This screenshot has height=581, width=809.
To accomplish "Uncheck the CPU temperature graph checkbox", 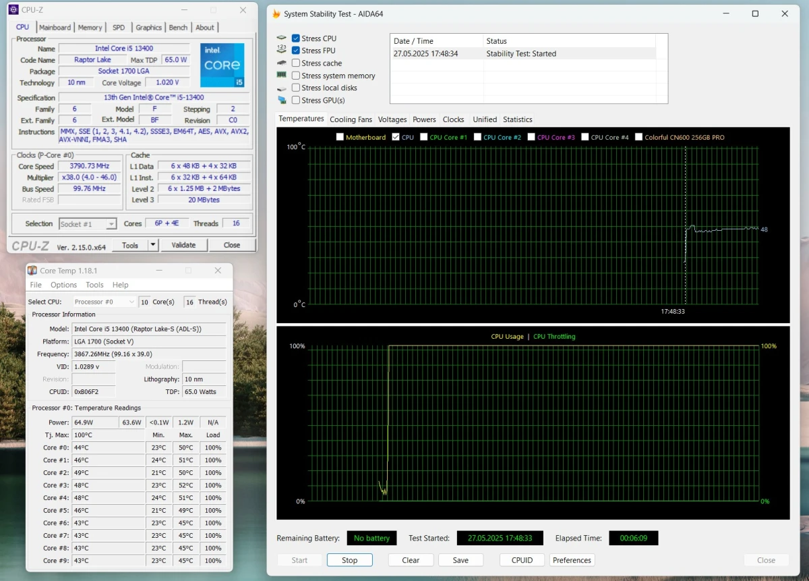I will click(x=396, y=137).
